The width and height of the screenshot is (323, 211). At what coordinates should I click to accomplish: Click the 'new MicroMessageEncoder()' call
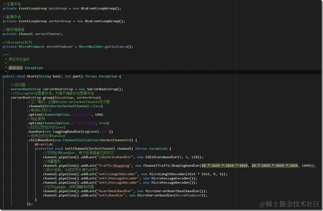click(170, 178)
